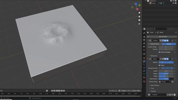Toggle Wave Motion Y button

(x=170, y=62)
